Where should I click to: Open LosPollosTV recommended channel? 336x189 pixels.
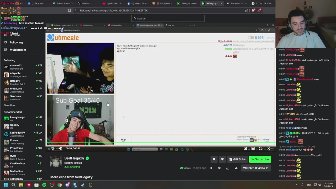(x=23, y=134)
